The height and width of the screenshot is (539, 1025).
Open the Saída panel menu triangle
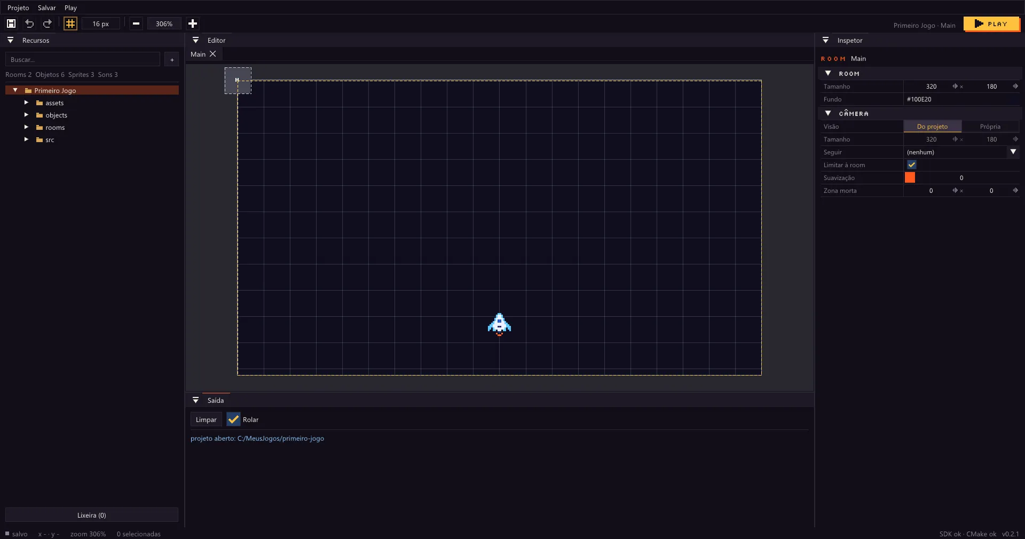pos(195,400)
